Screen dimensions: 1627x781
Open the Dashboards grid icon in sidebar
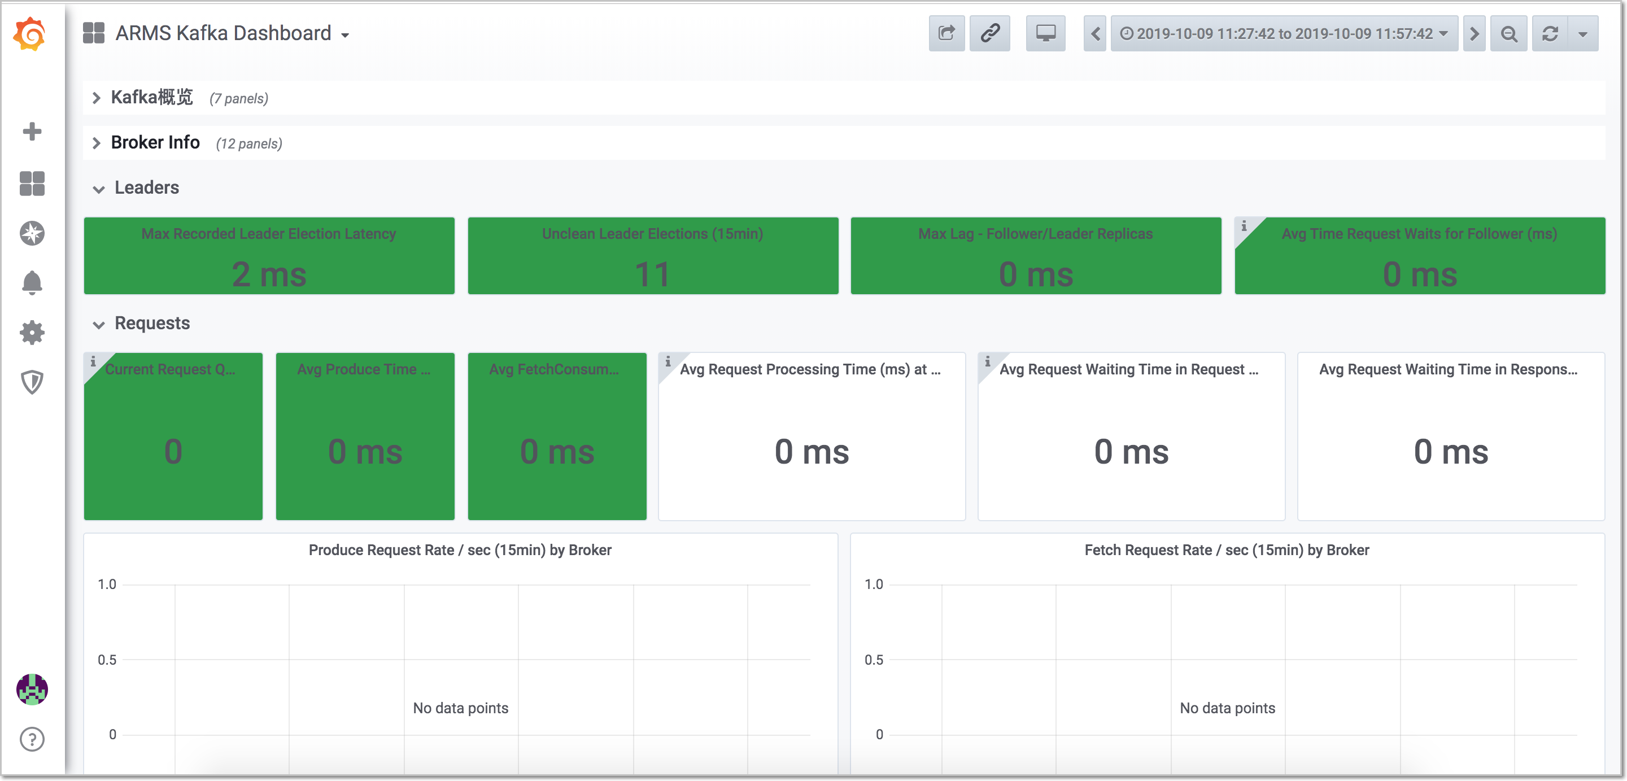(x=32, y=183)
